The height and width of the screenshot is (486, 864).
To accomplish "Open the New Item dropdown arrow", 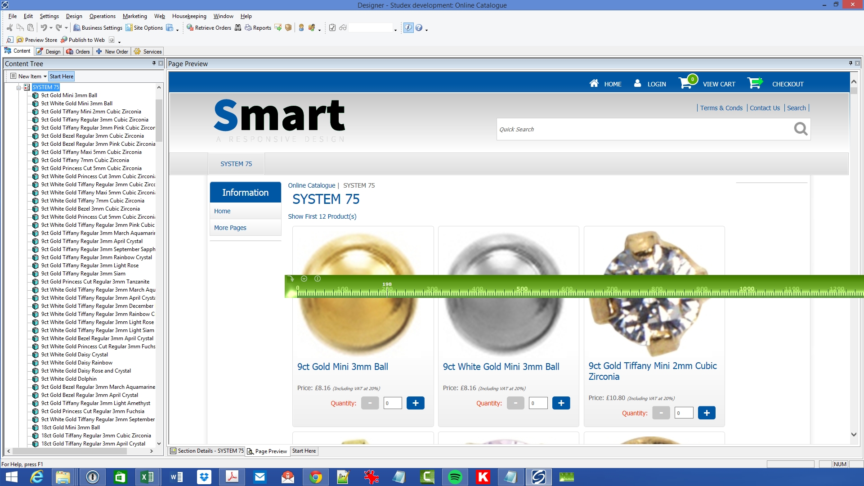I will click(45, 76).
